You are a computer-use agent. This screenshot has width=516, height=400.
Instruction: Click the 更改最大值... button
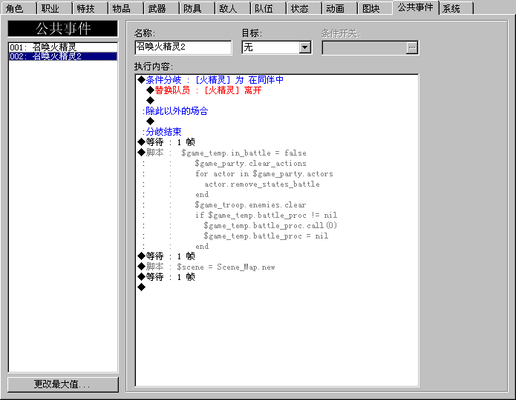click(62, 384)
